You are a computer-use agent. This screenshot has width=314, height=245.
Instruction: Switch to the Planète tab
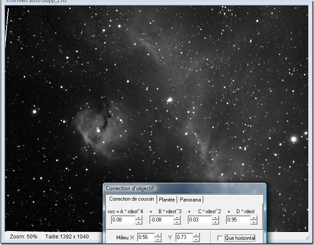click(x=167, y=200)
